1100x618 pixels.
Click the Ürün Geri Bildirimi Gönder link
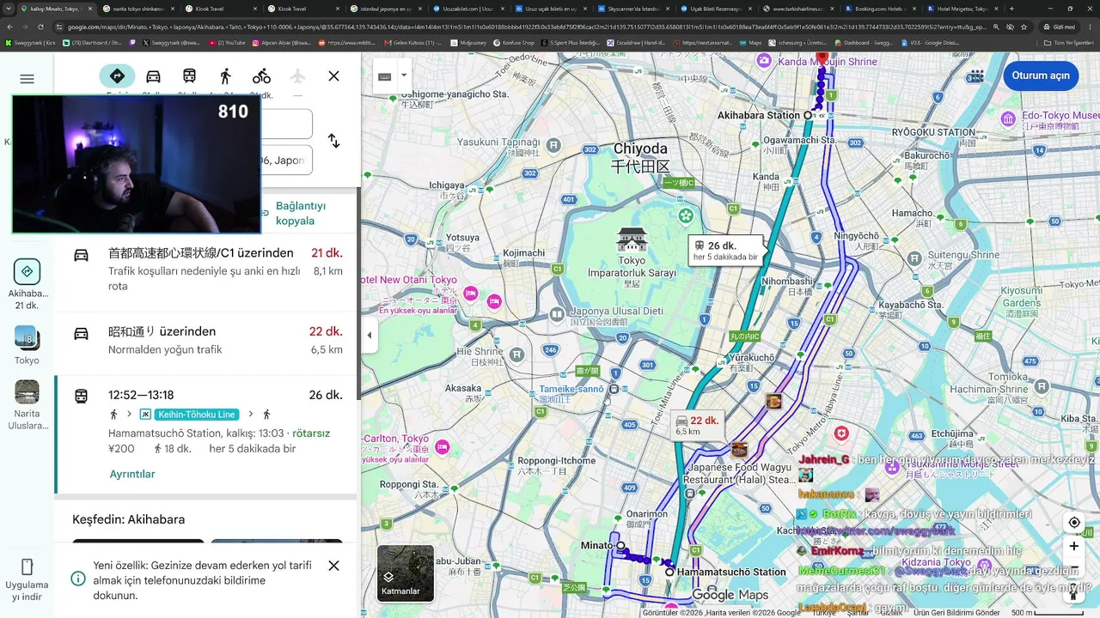click(956, 613)
